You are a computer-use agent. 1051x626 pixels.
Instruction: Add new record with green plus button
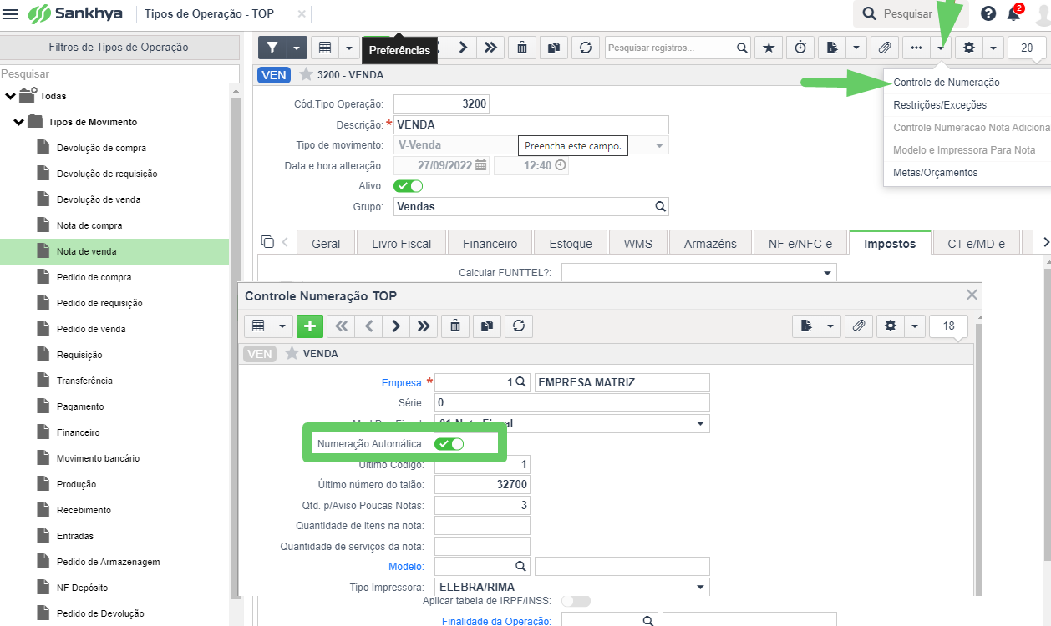coord(310,326)
